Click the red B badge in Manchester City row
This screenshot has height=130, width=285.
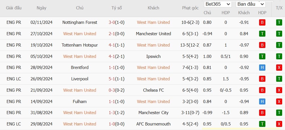262,113
